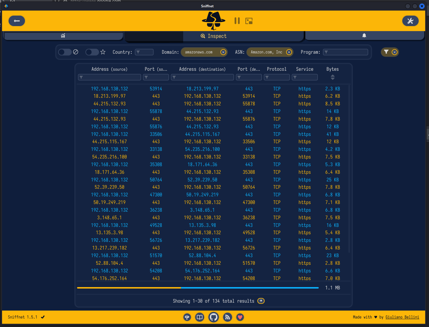Go back using the left arrow button
This screenshot has height=327, width=429.
(17, 21)
